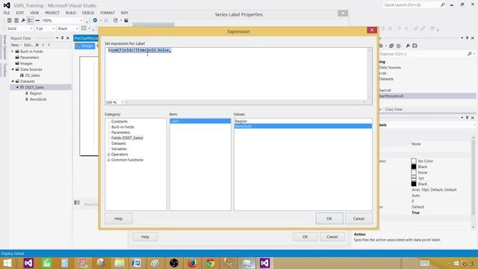The height and width of the screenshot is (269, 478).
Task: Expand the Operators category
Action: [109, 155]
